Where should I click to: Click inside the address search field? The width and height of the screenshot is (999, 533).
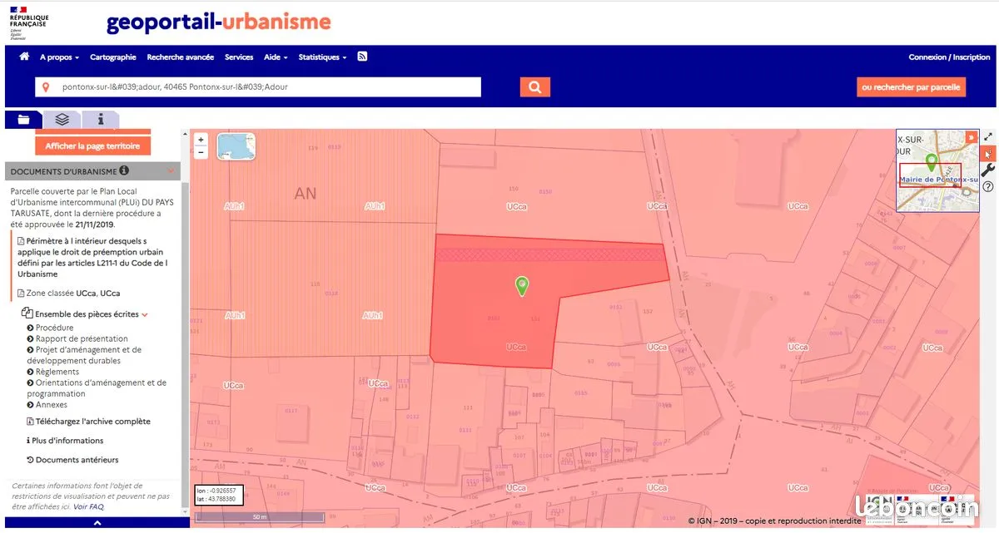258,86
